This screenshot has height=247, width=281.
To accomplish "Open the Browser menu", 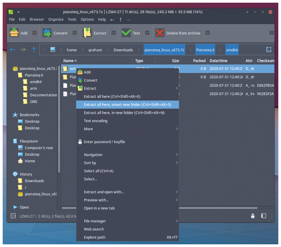I will coord(37,19).
